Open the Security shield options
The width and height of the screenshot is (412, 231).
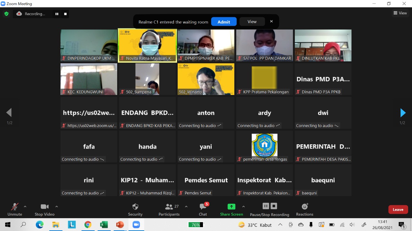click(x=135, y=209)
